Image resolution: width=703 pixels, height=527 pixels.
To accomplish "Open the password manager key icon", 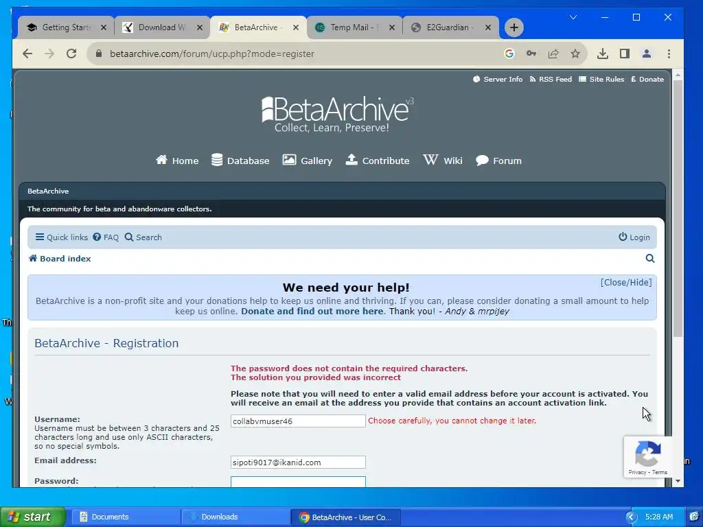I will tap(531, 54).
